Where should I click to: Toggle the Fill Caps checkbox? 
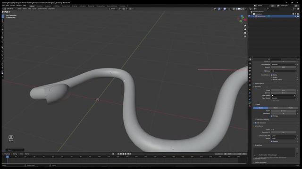[272, 116]
